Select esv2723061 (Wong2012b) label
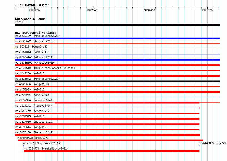The height and width of the screenshot is (161, 227). 32,95
